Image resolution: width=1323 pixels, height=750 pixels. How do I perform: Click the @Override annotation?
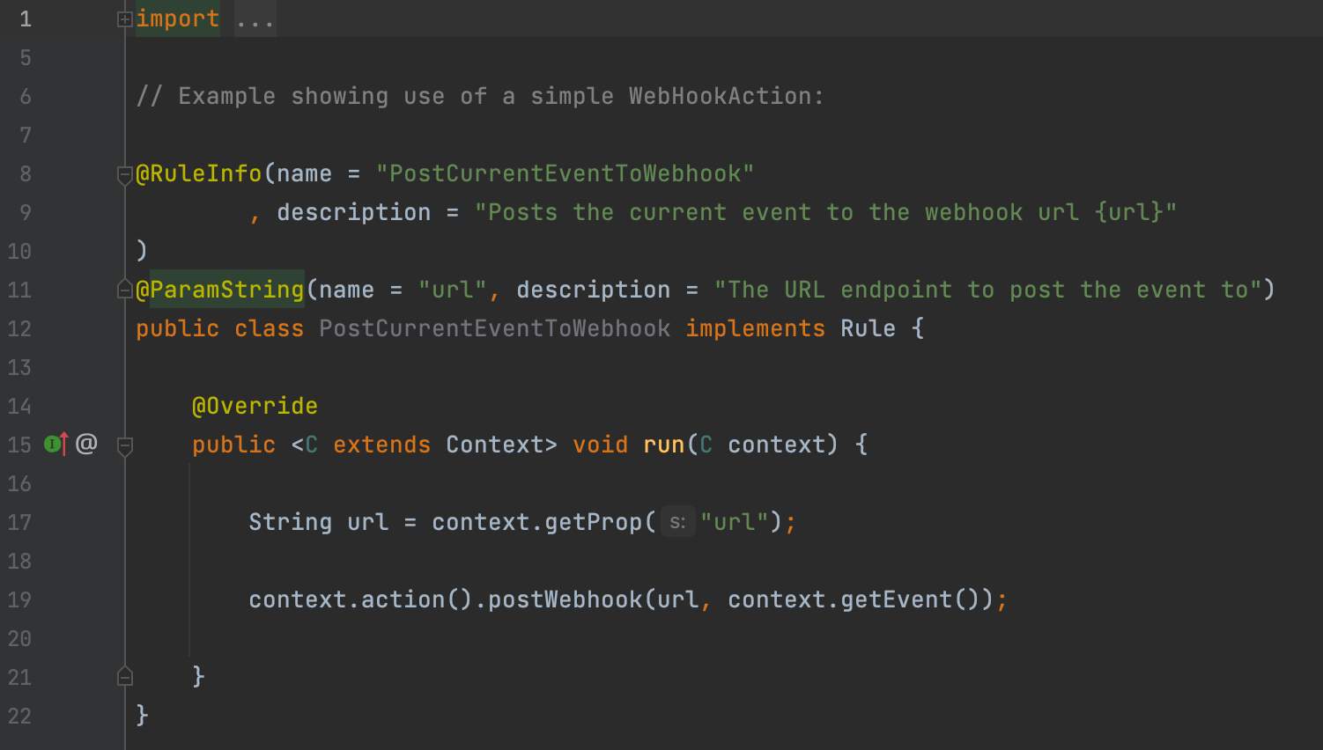click(255, 406)
